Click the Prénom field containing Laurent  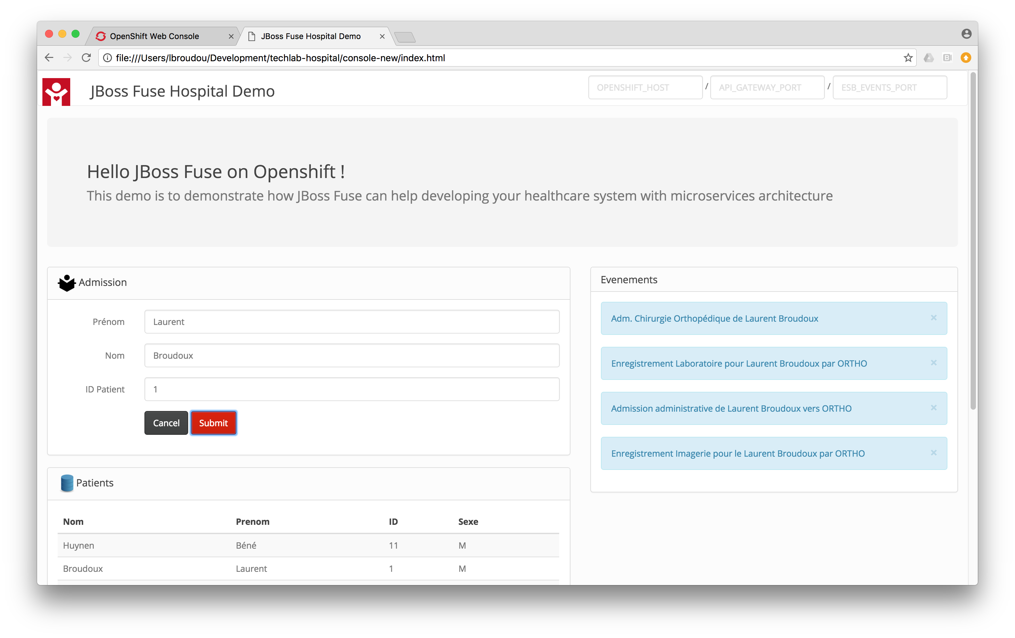coord(351,322)
